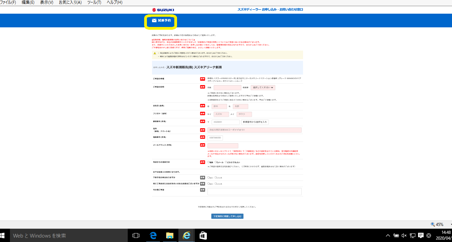Image resolution: width=452 pixels, height=242 pixels.
Task: Click the zoom magnifier icon at 45%
Action: 432,225
